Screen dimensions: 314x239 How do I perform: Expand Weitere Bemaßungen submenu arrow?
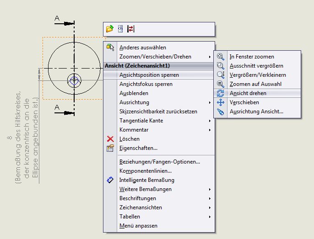click(x=210, y=189)
